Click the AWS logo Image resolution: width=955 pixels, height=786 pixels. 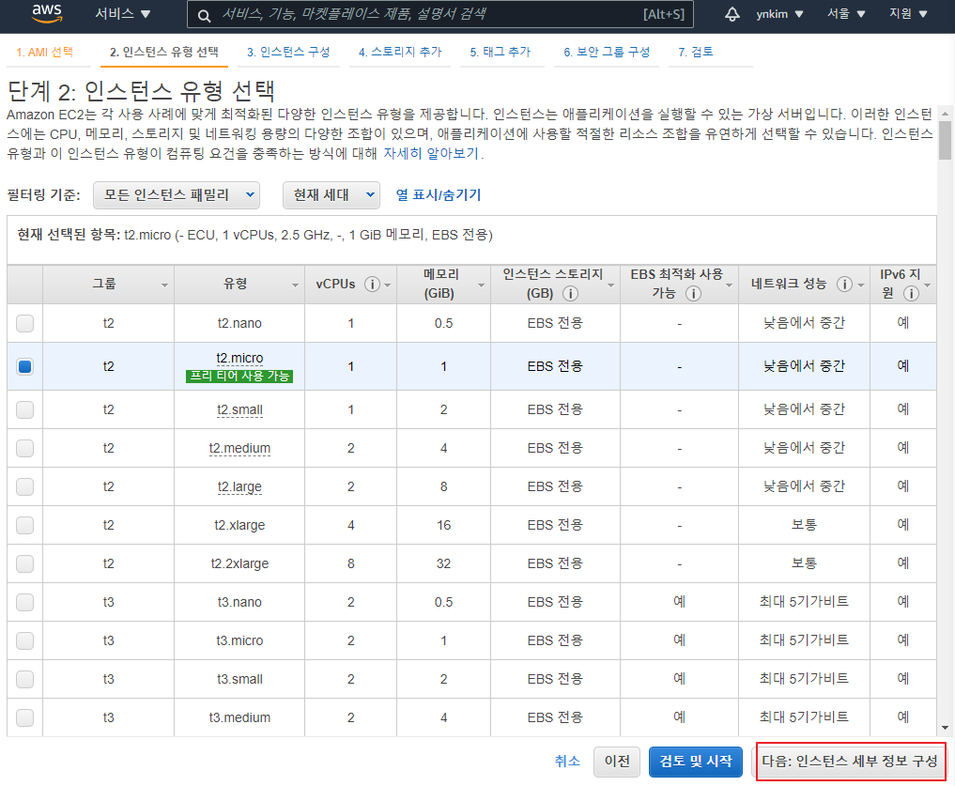[x=47, y=13]
